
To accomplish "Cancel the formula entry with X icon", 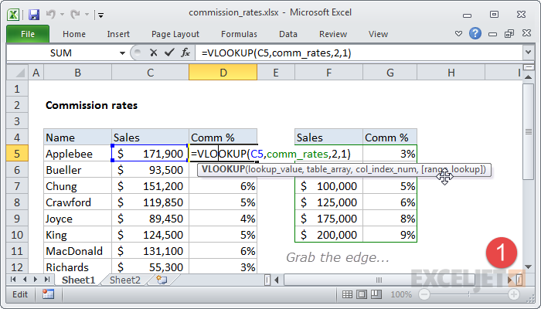I will 154,53.
